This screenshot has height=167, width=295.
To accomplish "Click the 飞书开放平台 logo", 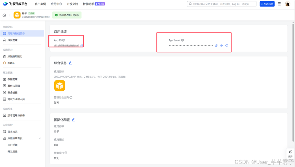I will [x=15, y=4].
